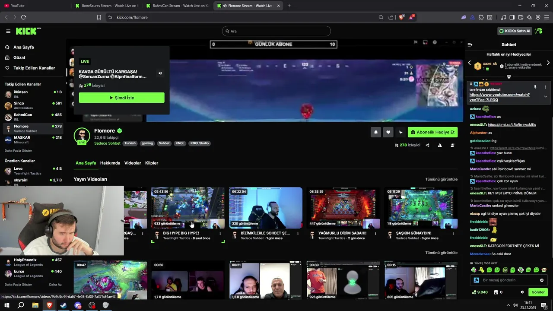The width and height of the screenshot is (553, 311).
Task: Open Brave Shields icon
Action: (x=401, y=17)
